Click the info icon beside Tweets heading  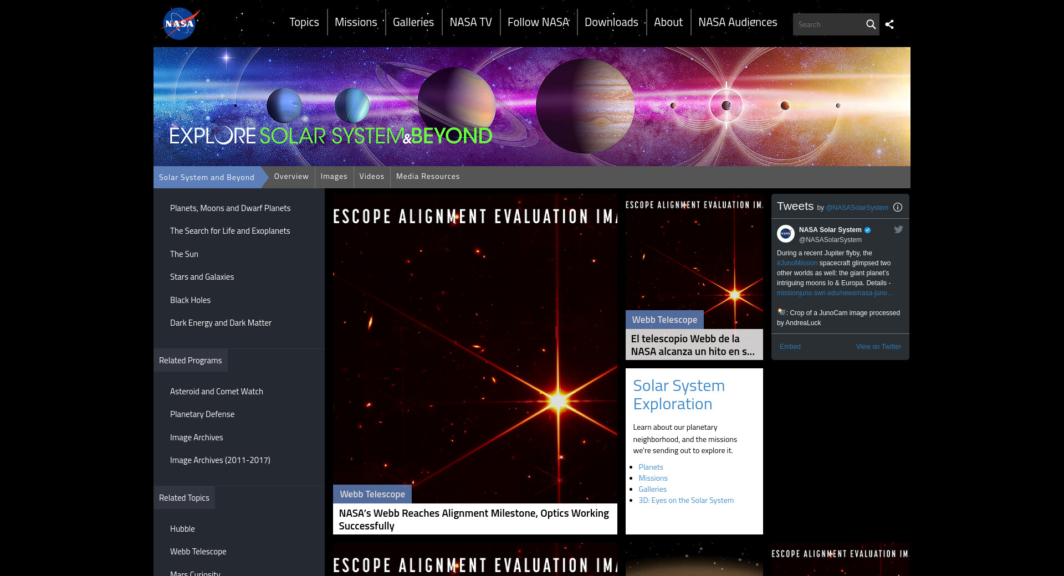pos(898,207)
